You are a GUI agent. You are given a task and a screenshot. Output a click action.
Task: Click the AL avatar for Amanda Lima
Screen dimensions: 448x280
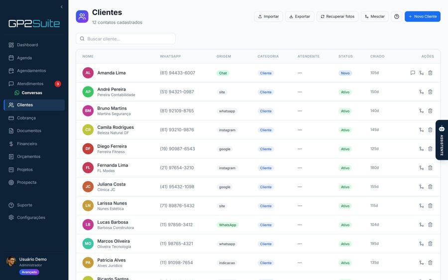(x=88, y=73)
